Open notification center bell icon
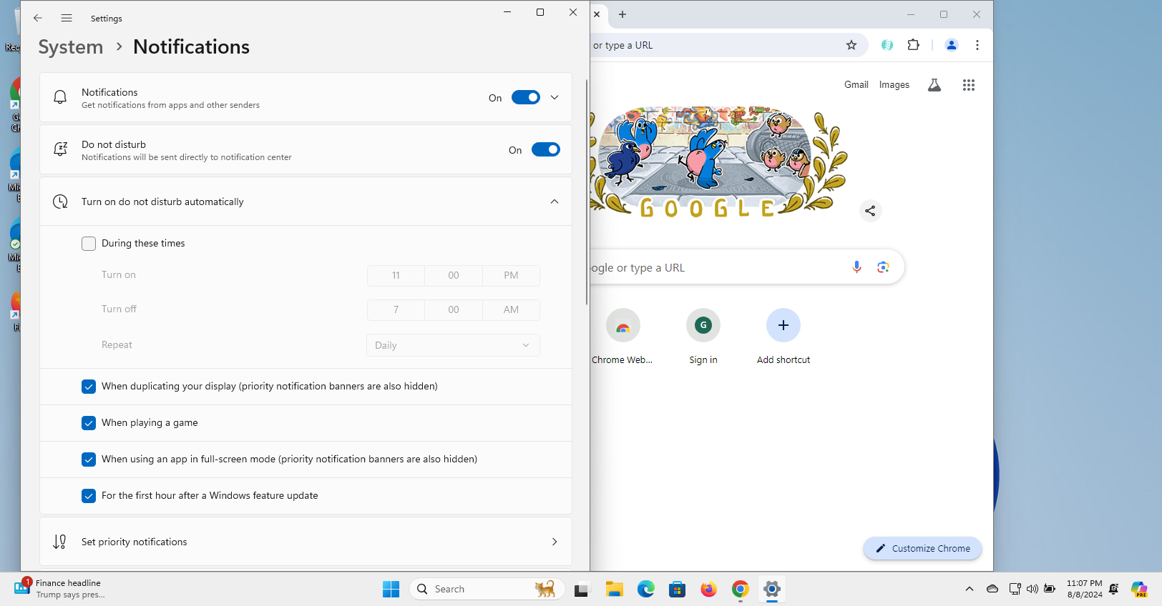Screen dimensions: 1162x606 1114,589
